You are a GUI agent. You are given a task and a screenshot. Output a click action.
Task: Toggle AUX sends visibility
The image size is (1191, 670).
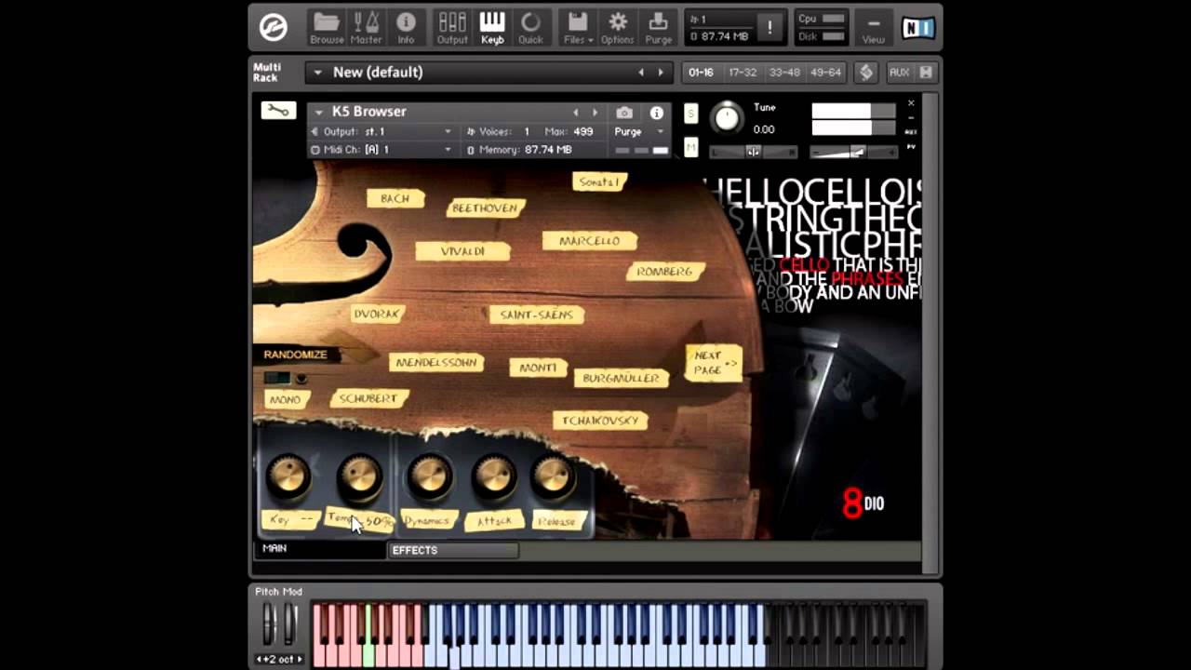pyautogui.click(x=899, y=73)
